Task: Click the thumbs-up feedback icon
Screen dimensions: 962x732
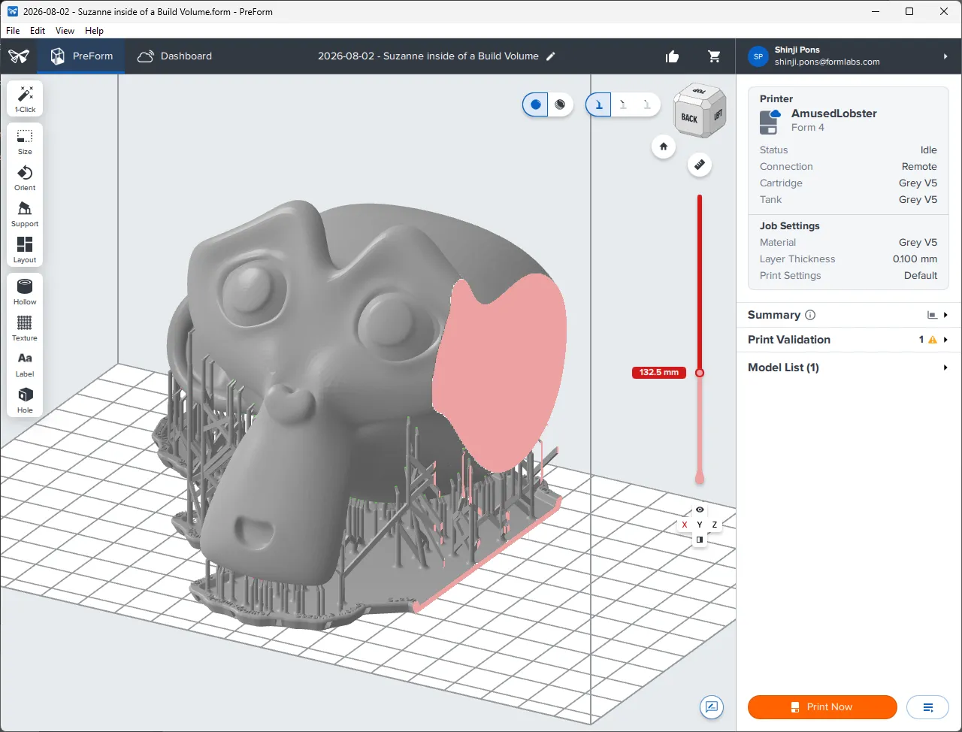Action: [x=672, y=56]
